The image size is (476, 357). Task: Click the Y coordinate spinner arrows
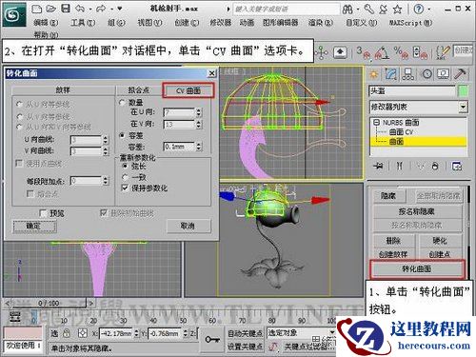186,333
